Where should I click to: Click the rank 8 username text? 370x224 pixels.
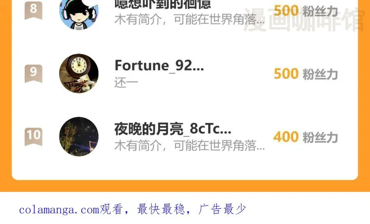(162, 4)
